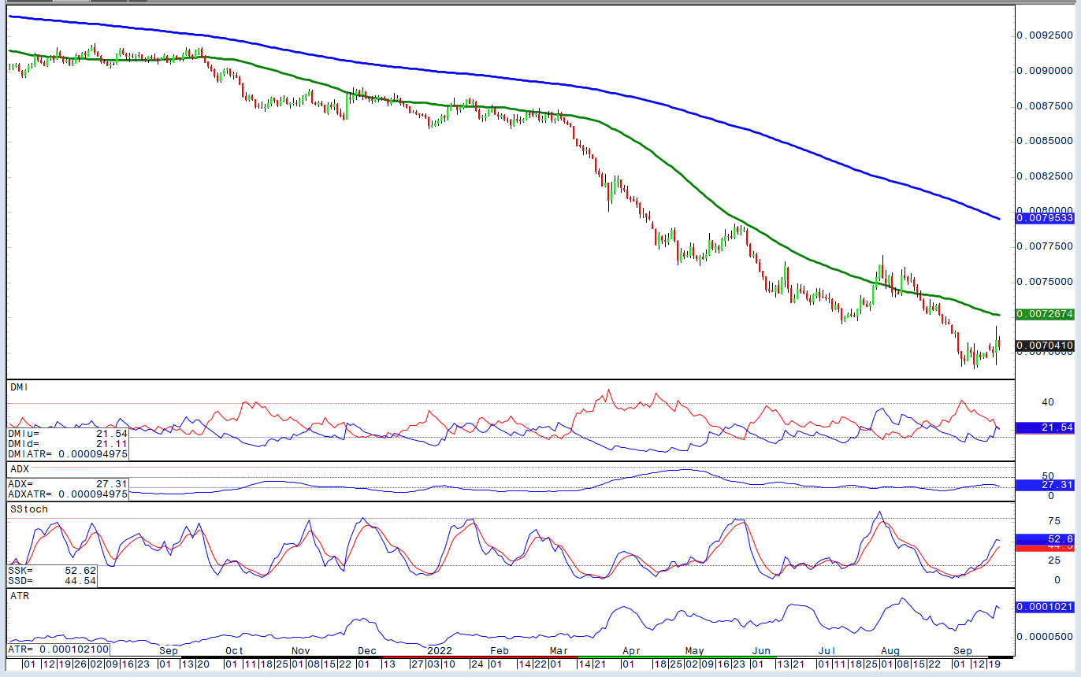Screen dimensions: 1081x677
Task: Click the 0.0085000 price axis label
Action: (x=1044, y=141)
